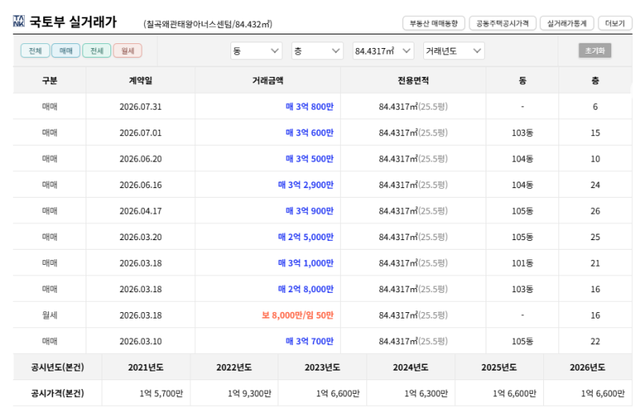Click 공시년도(본건) label

point(58,367)
